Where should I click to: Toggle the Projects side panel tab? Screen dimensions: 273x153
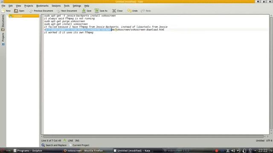3,39
